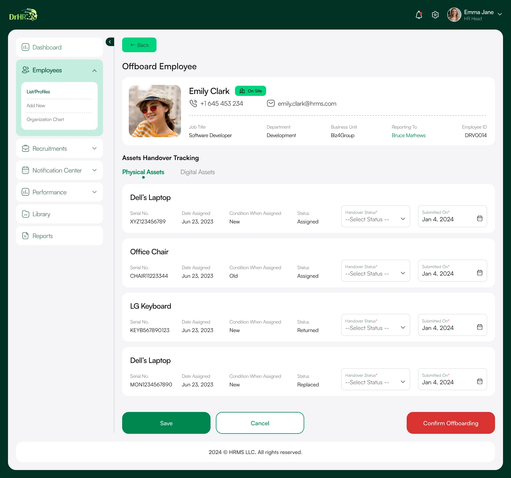
Task: Open Handover Status dropdown for MON1234567890
Action: pos(376,379)
